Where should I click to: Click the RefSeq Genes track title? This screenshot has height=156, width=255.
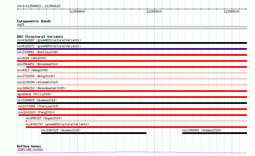29,146
